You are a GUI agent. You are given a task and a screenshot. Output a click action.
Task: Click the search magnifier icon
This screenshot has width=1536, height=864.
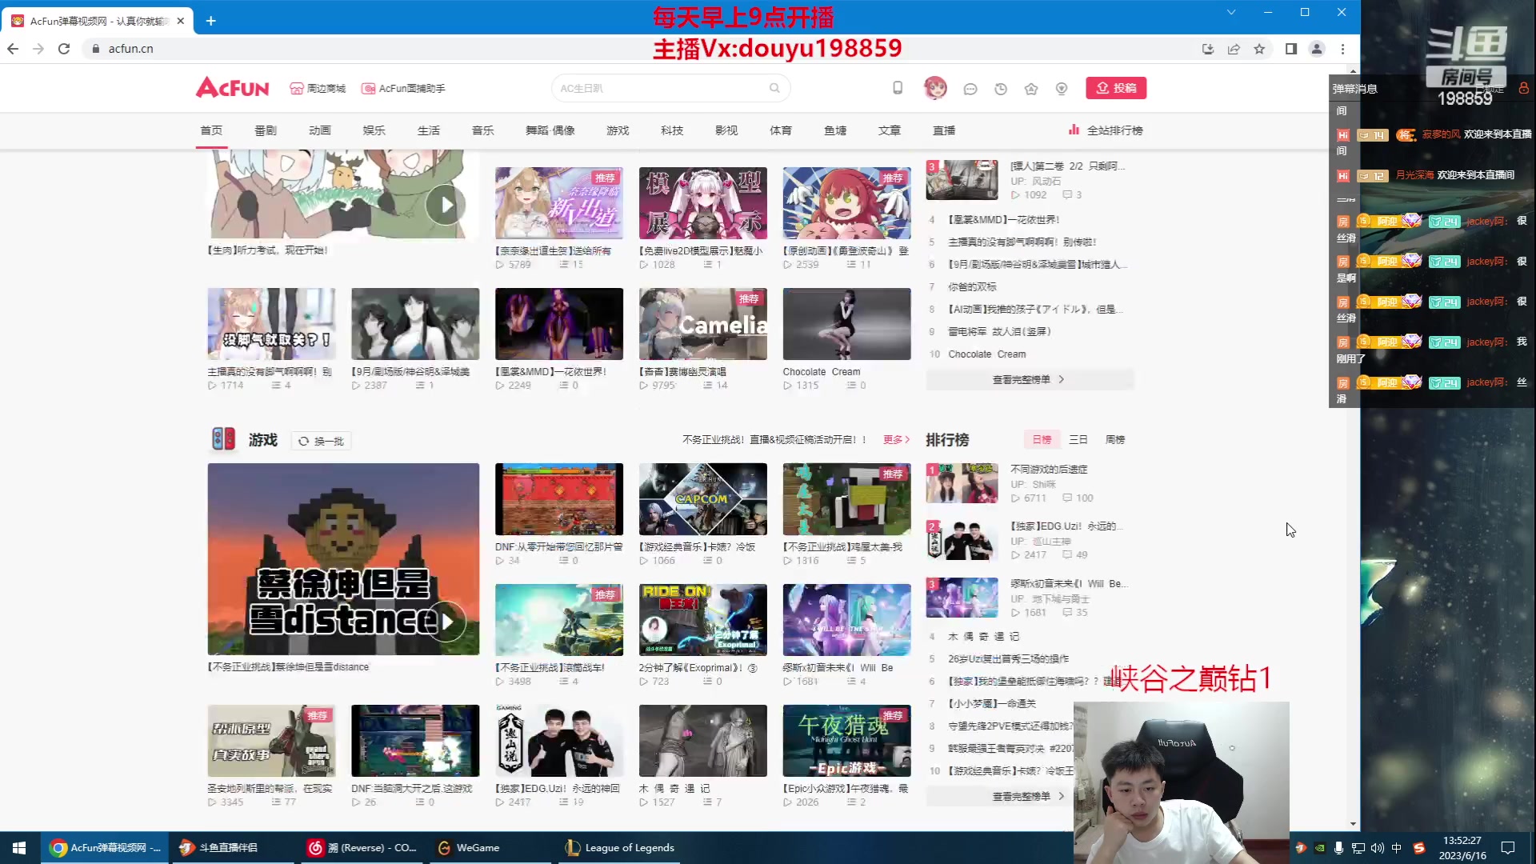click(774, 88)
